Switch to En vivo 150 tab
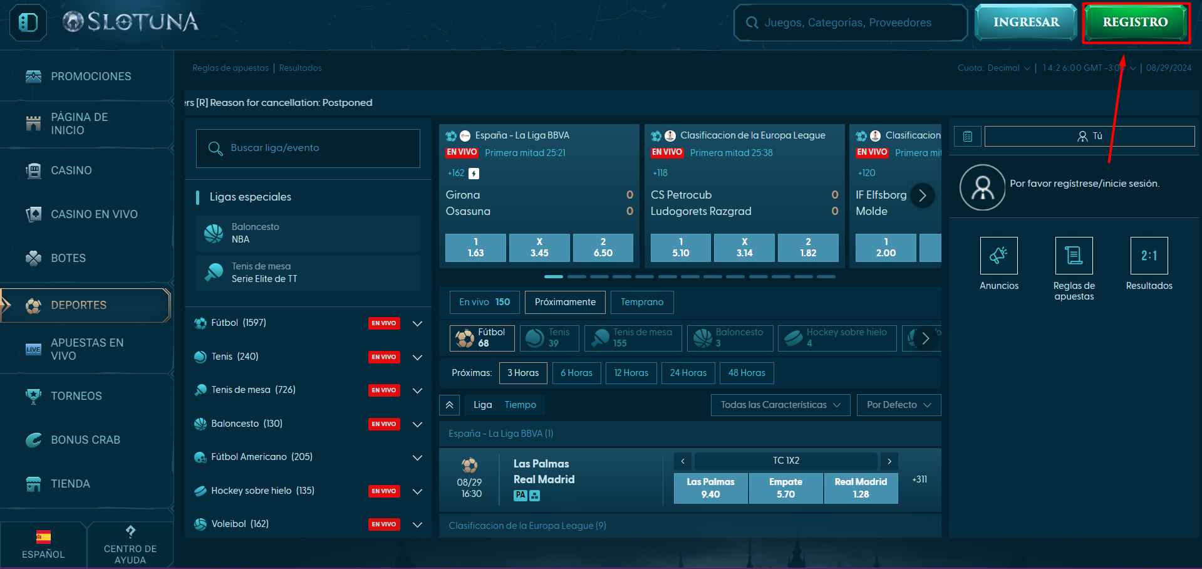The width and height of the screenshot is (1202, 569). pyautogui.click(x=485, y=302)
